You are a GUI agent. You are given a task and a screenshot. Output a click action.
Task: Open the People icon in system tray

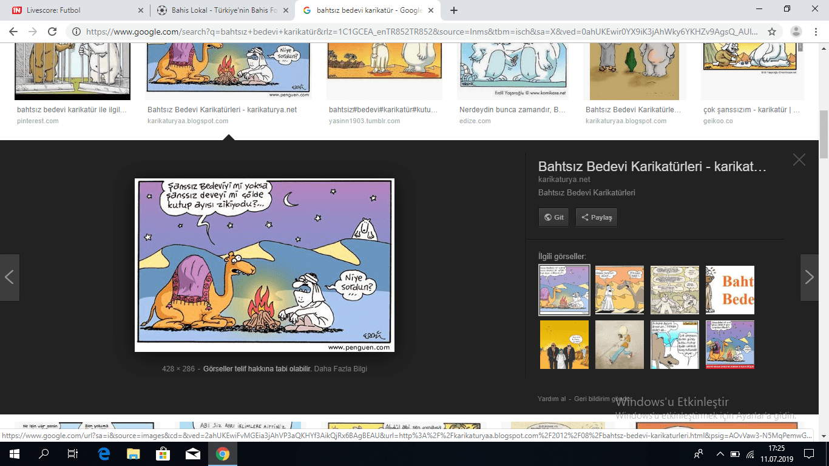coord(699,453)
